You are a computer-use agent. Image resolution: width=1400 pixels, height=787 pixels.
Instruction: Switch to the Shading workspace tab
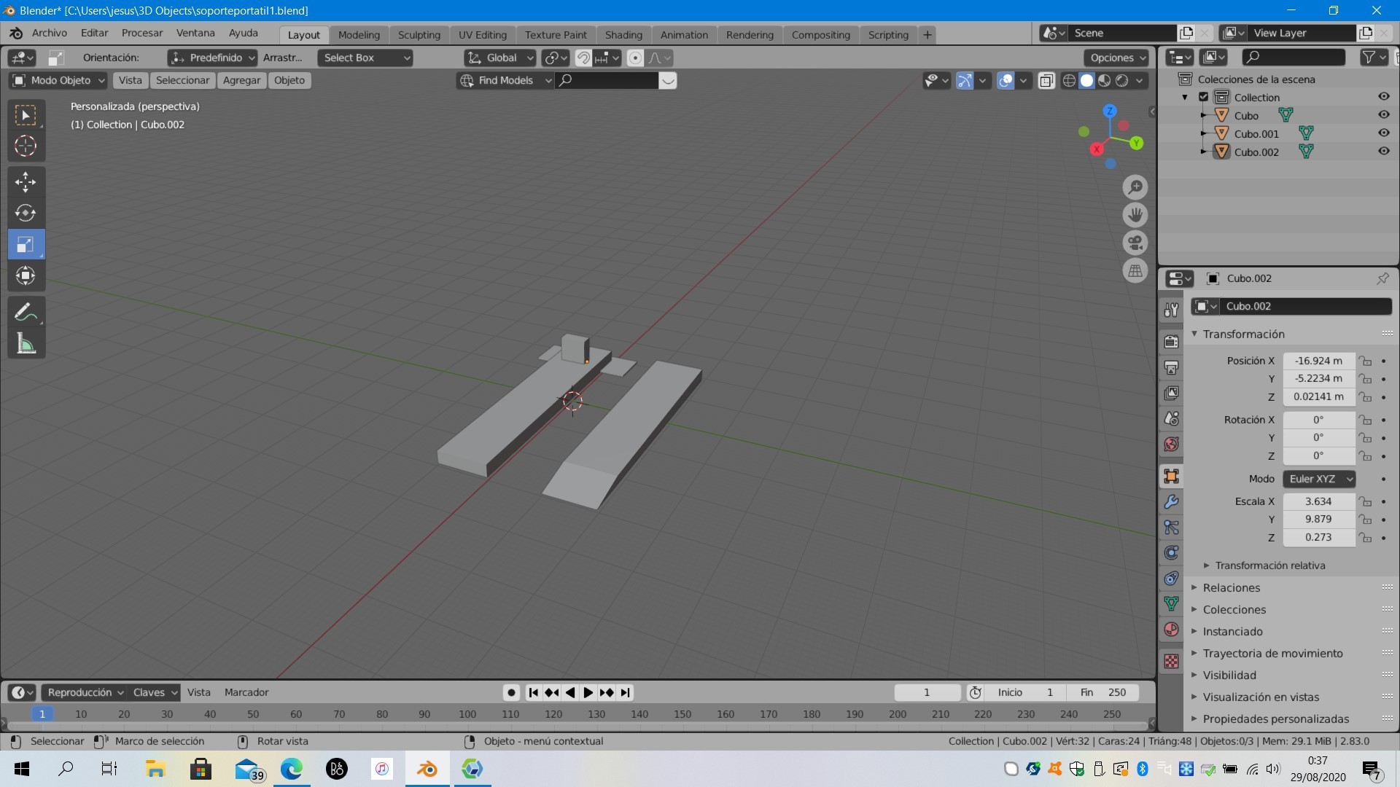point(623,34)
